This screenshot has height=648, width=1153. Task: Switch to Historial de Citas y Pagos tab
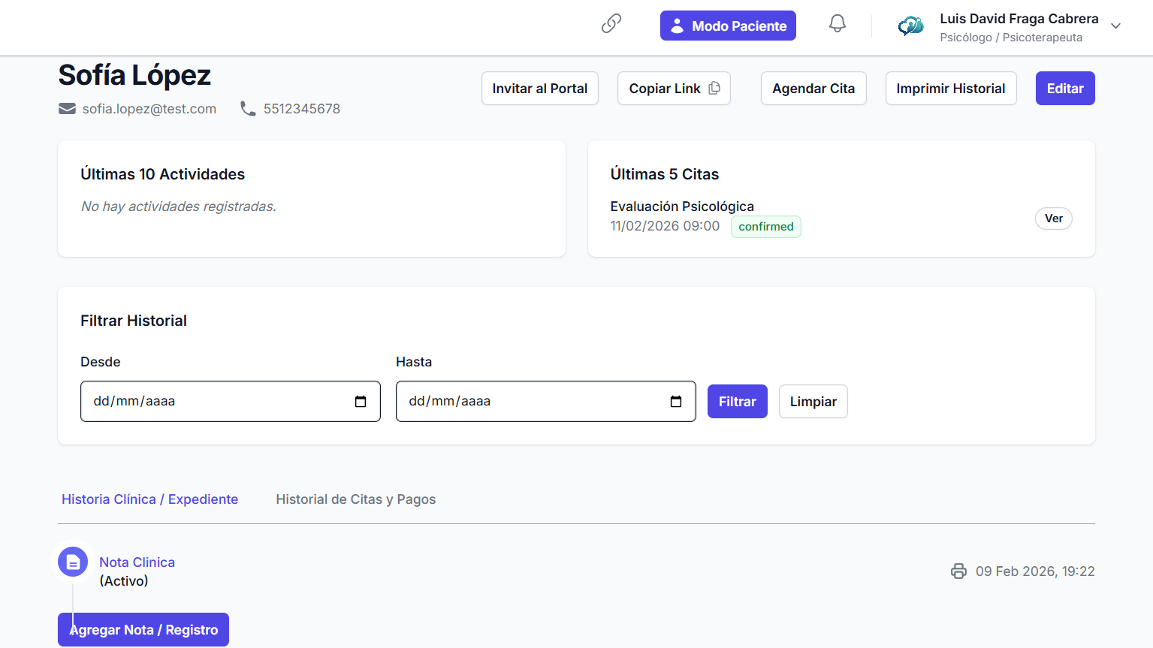[355, 499]
